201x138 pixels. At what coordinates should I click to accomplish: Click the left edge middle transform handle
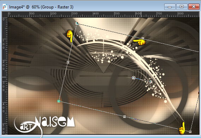pos(68,62)
